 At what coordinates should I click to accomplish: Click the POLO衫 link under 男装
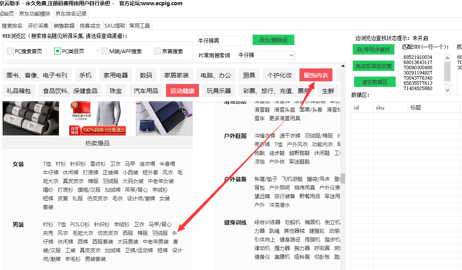80,225
